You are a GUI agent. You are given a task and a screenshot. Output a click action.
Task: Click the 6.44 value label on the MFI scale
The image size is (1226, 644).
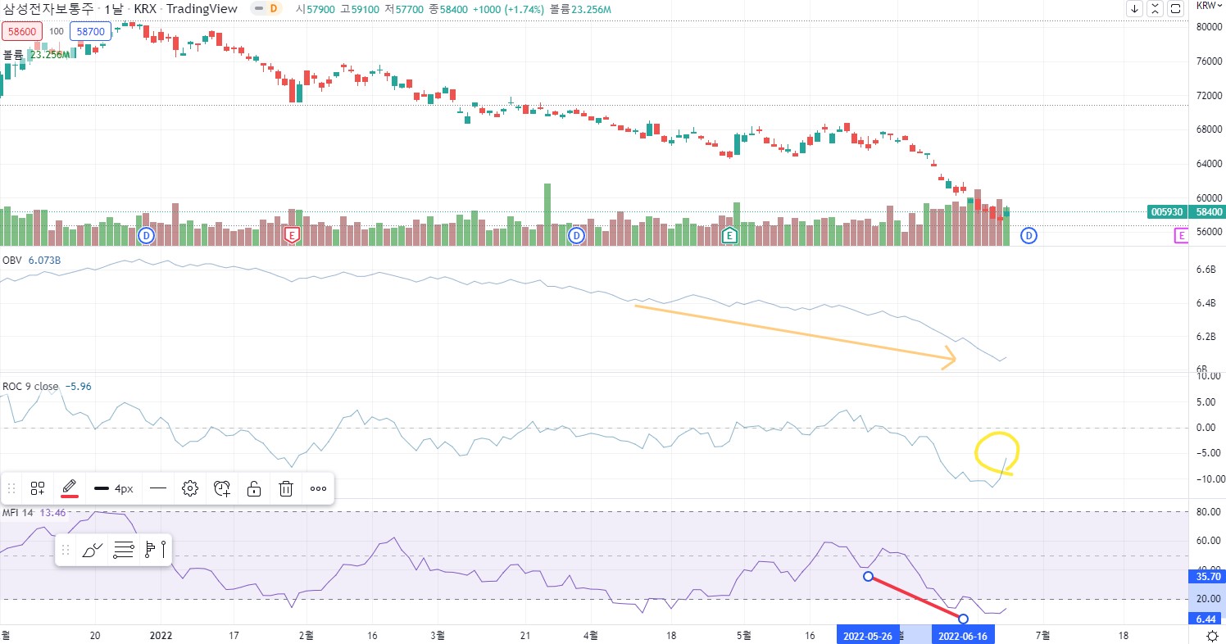click(x=1206, y=619)
